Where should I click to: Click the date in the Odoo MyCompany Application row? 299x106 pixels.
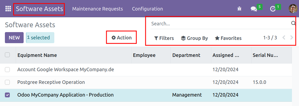coord(225,95)
